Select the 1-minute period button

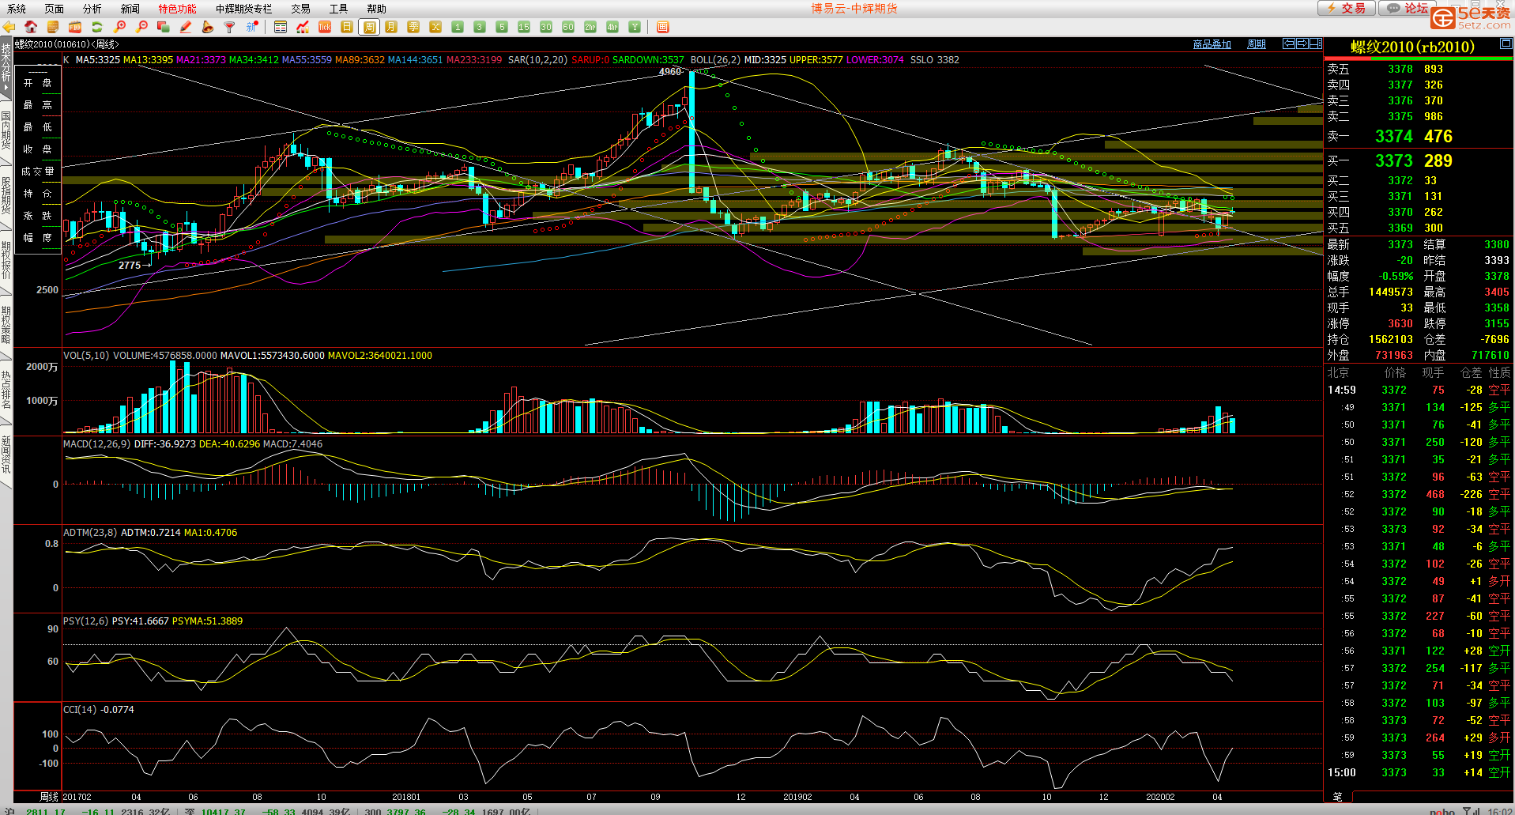[x=458, y=27]
